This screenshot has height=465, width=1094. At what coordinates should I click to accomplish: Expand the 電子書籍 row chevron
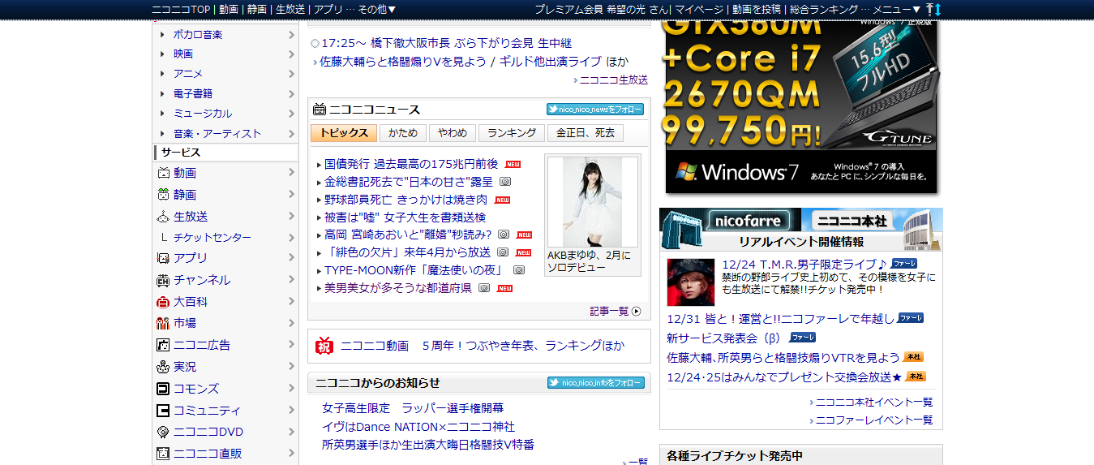tap(291, 94)
